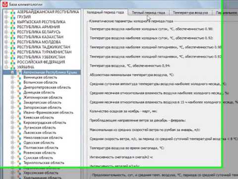Viewport: 238px width, 179px height.
Task: Select Херсонская область in tree
Action: [x=41, y=173]
